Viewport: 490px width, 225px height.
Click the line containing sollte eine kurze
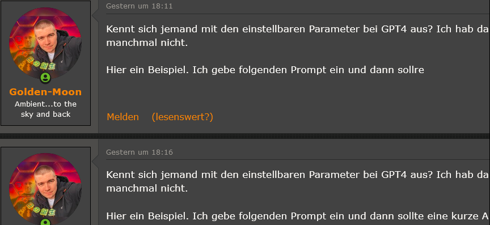pyautogui.click(x=298, y=216)
